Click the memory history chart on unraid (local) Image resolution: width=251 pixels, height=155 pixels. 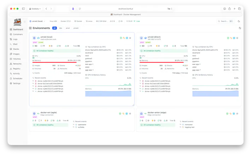[x=108, y=93]
